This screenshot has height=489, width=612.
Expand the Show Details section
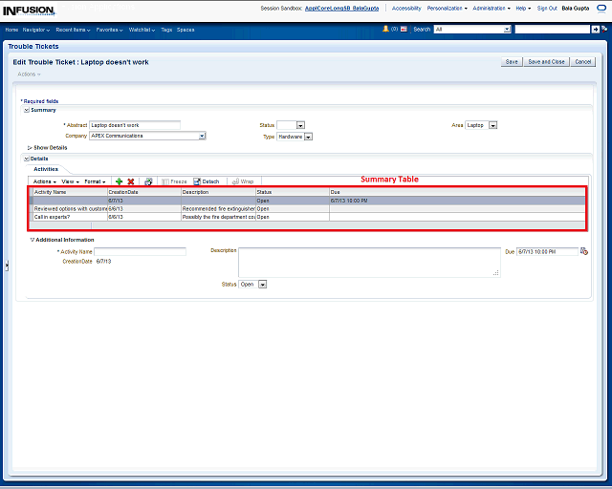click(x=30, y=148)
